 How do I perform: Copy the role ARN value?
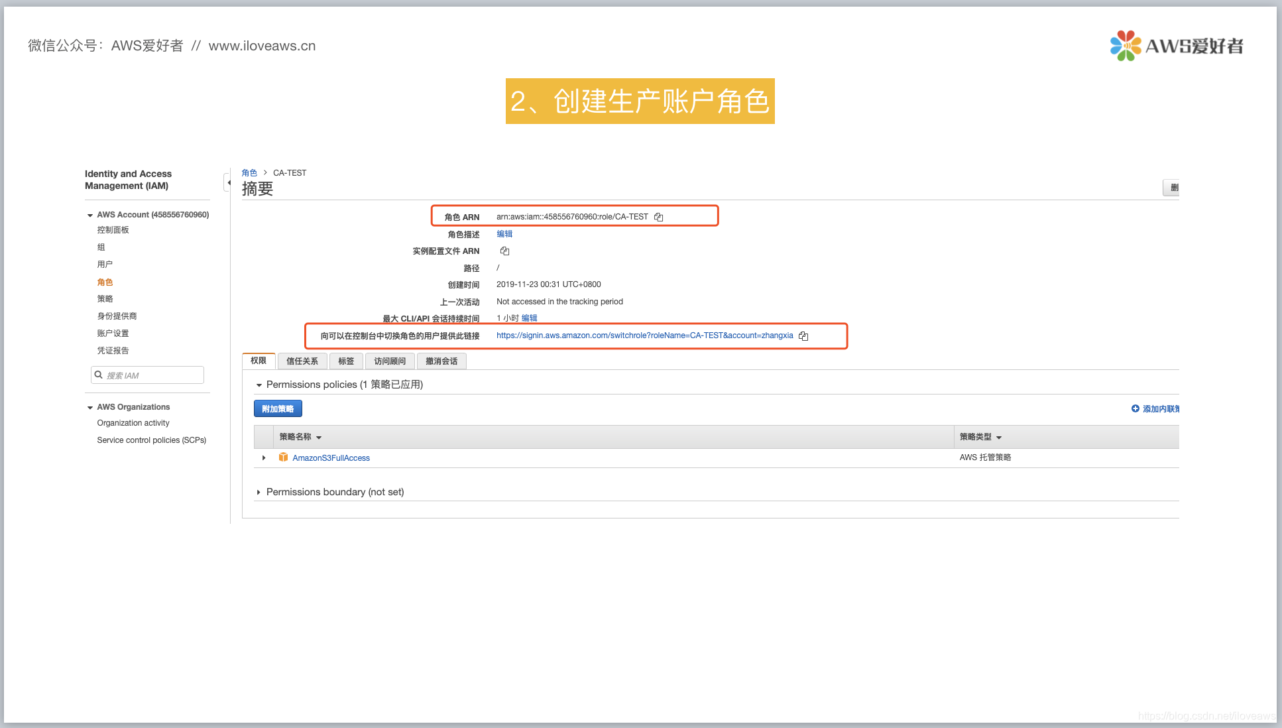(658, 217)
